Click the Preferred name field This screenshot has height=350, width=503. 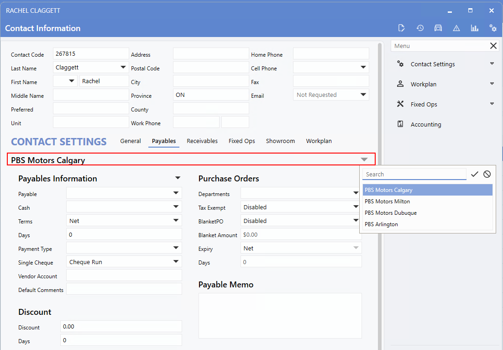coord(91,109)
